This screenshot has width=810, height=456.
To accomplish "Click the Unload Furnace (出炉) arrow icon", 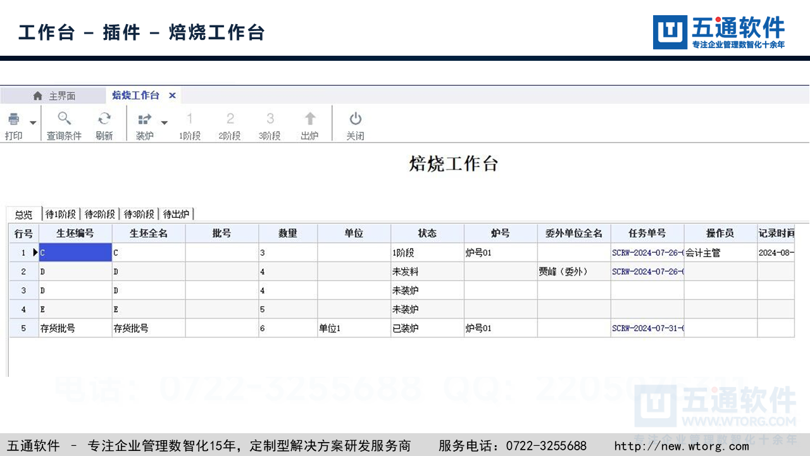I will [309, 119].
